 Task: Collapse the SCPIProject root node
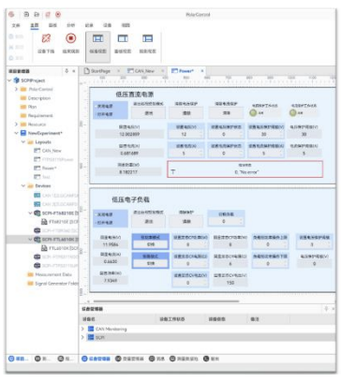[x=9, y=81]
